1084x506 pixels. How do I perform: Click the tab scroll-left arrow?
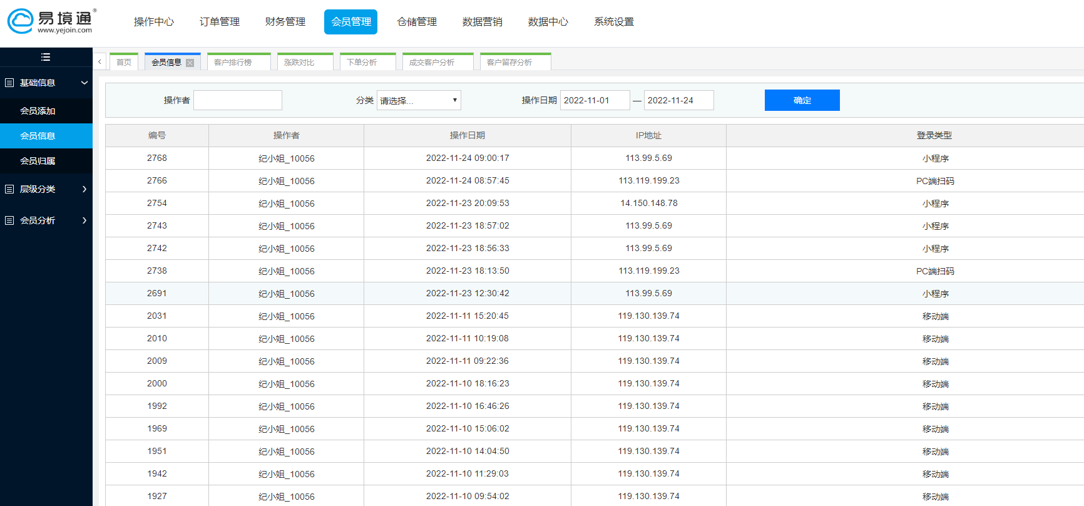pos(100,62)
